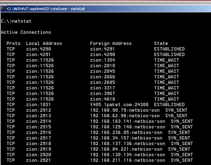Image resolution: width=211 pixels, height=165 pixels.
Task: Click TCP protocol in the zion:1031 row
Action: click(11, 105)
